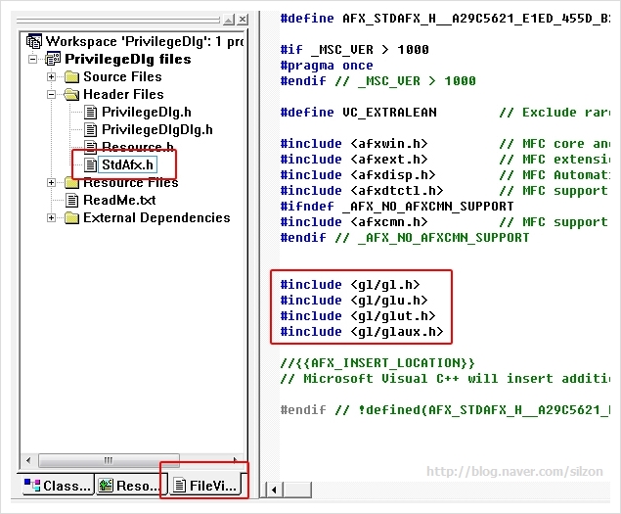Click the '#include <afxdisp.h>' code line
621x514 pixels.
tap(358, 175)
